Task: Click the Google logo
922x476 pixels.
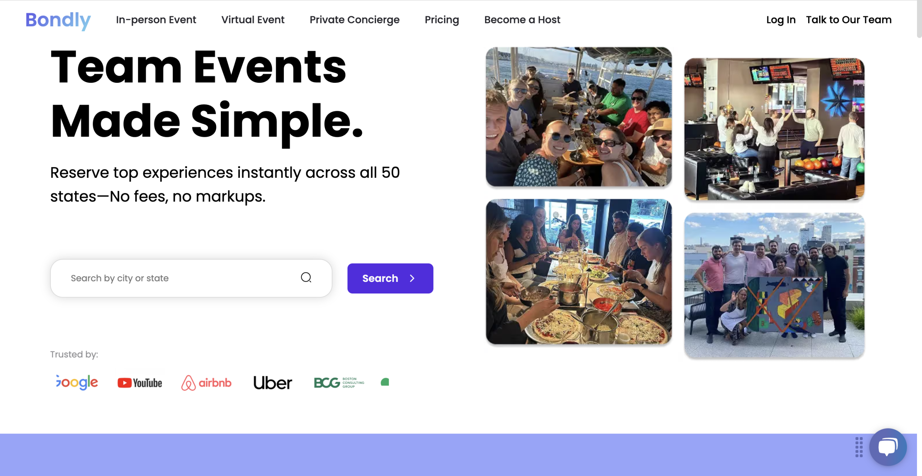Action: tap(77, 382)
